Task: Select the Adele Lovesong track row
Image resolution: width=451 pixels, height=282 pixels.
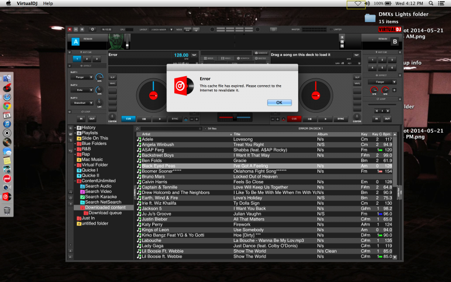Action: [264, 139]
